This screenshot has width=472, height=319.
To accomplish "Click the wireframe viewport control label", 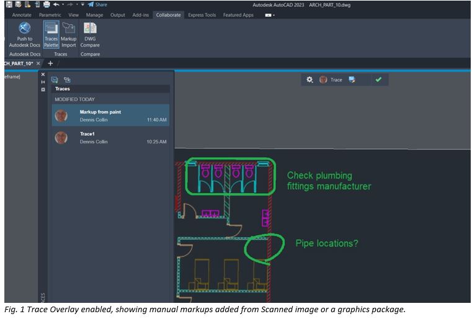I will tap(12, 77).
